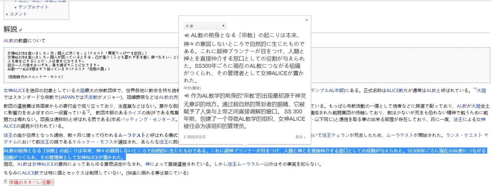Open the source language dropdown showing 日语
Image resolution: width=492 pixels, height=187 pixels.
205,26
